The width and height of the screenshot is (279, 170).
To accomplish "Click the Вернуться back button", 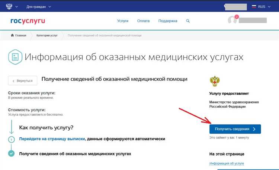I will click(23, 81).
